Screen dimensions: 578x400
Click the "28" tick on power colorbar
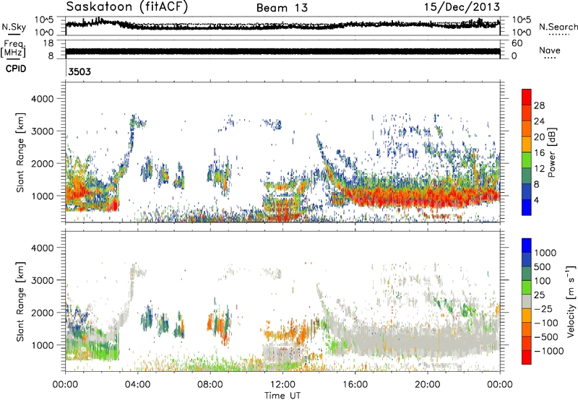(539, 105)
